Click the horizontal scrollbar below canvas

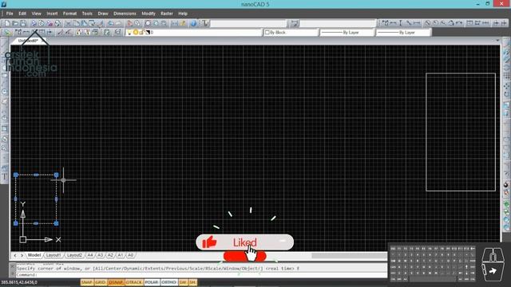(x=349, y=255)
